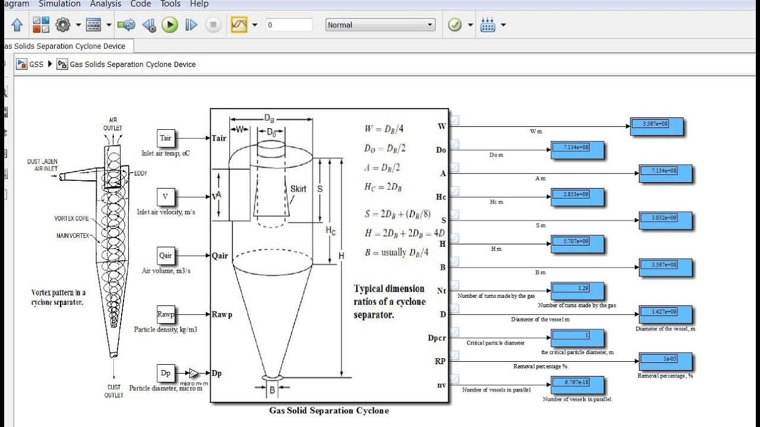Select the Nt display showing 1.29
This screenshot has width=760, height=427.
click(x=578, y=291)
